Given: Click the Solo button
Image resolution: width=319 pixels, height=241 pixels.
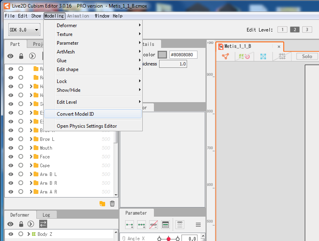Looking at the screenshot, I should click(x=307, y=56).
